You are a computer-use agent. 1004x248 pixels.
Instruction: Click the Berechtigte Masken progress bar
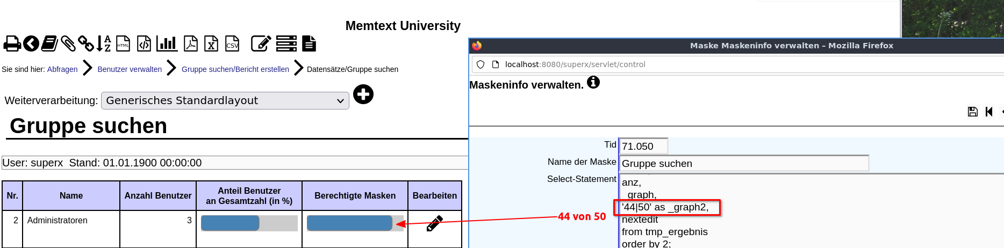coord(355,223)
